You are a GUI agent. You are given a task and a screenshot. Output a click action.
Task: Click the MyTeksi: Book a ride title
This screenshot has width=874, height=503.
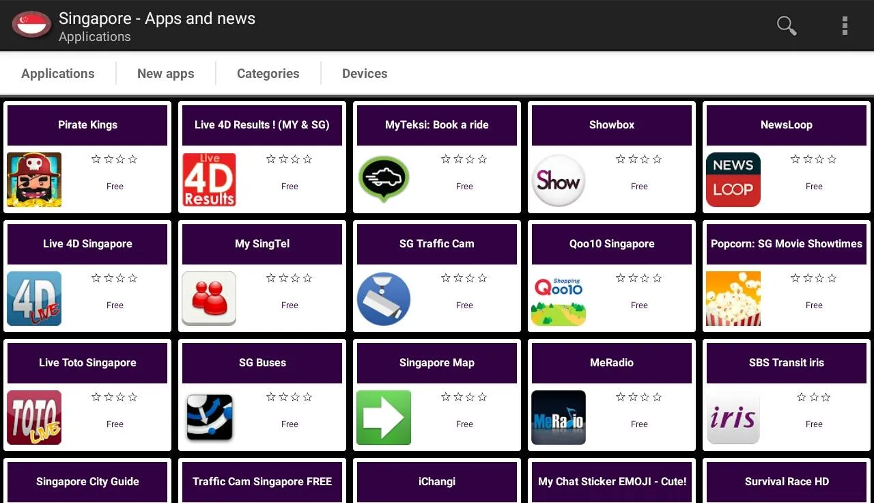point(437,125)
